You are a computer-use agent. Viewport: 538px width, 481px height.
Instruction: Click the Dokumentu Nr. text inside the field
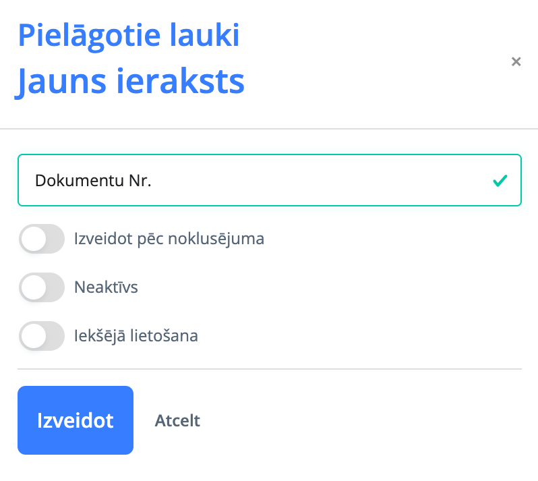93,181
